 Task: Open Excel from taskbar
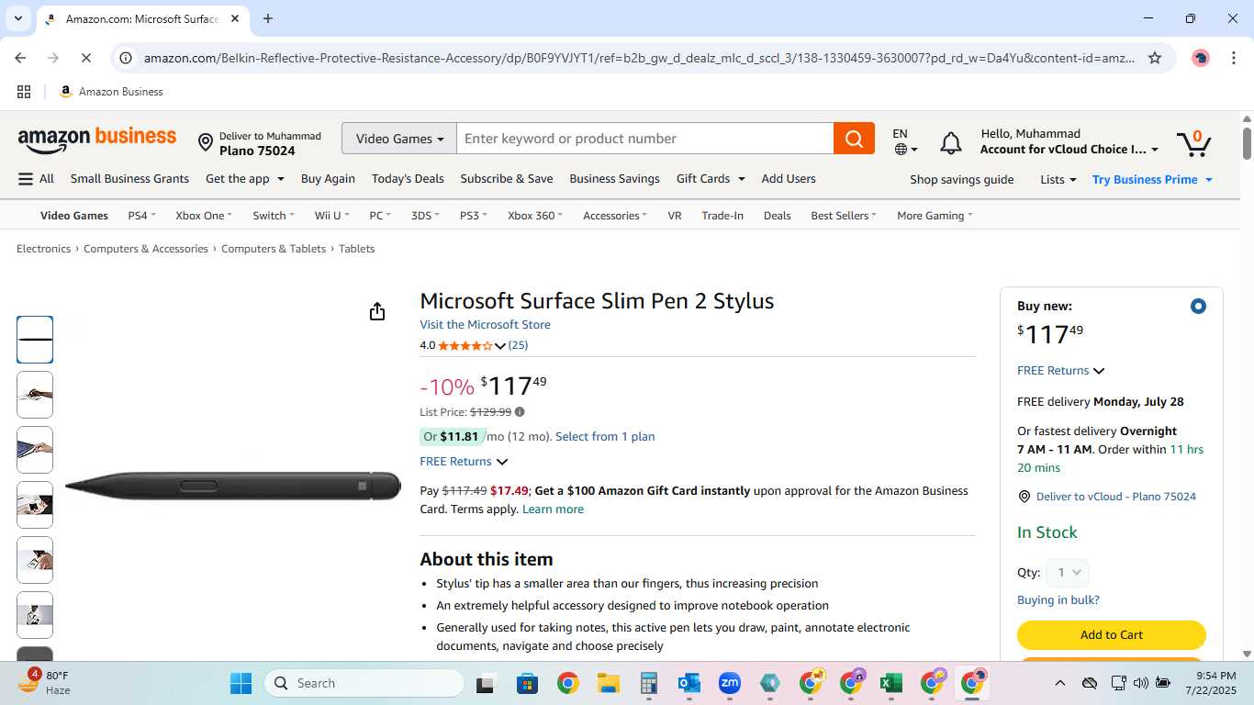click(890, 683)
